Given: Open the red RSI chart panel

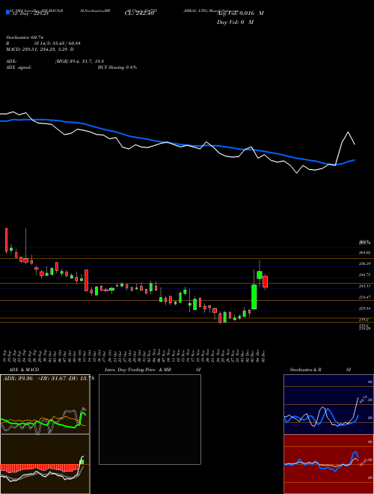Looking at the screenshot, I should [328, 464].
